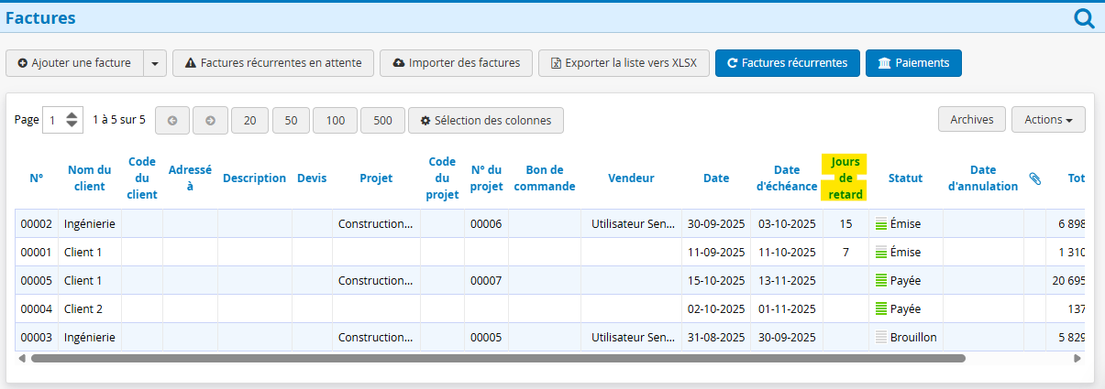The image size is (1105, 389).
Task: Go to previous page arrow
Action: [172, 120]
